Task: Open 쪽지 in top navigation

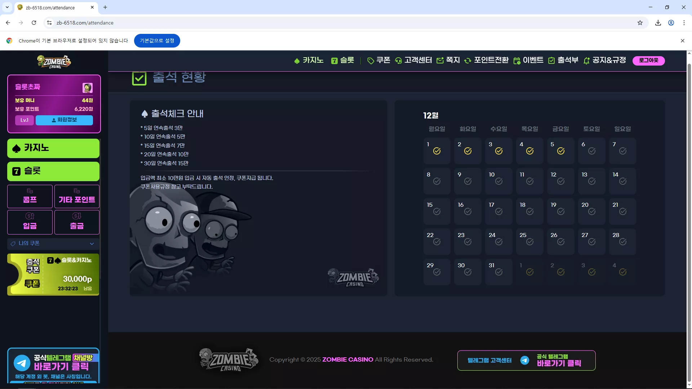Action: (x=448, y=60)
